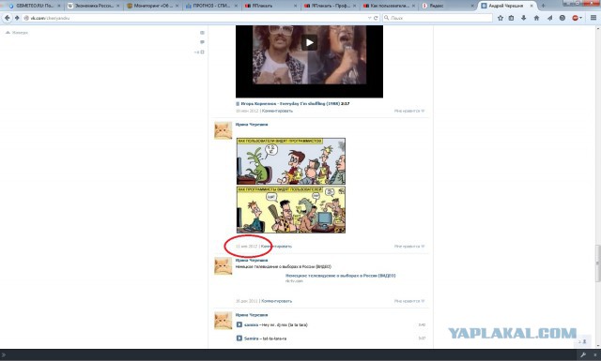601x361 pixels.
Task: Click the paper-plane send icon in toolbar
Action: [549, 18]
